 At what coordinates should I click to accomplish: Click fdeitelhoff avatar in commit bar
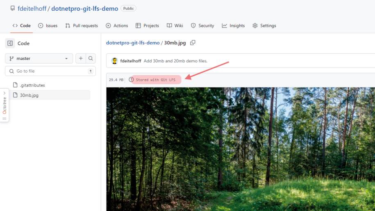click(115, 61)
